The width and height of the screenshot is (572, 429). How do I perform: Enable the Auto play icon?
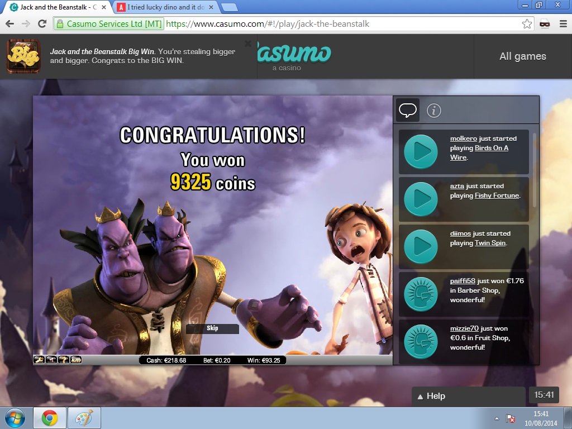pyautogui.click(x=76, y=360)
